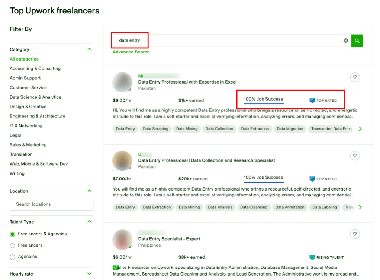Select Freelancers & Agencies radio button

click(x=13, y=234)
